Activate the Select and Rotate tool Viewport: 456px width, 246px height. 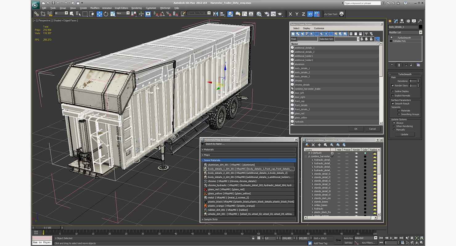[106, 14]
